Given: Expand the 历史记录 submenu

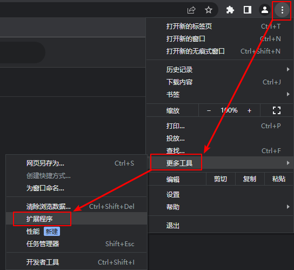Looking at the screenshot, I should tap(220, 69).
